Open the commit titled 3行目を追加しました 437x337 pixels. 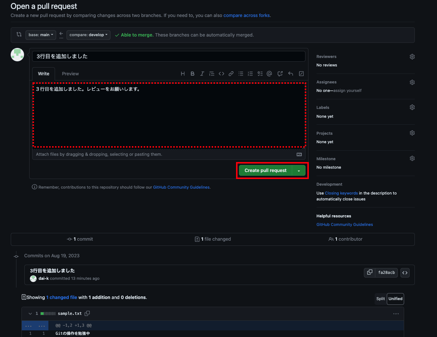point(52,271)
